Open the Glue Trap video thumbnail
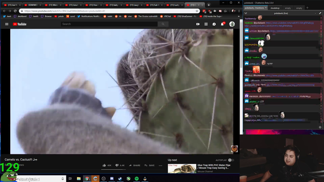324x182 pixels. [x=182, y=168]
